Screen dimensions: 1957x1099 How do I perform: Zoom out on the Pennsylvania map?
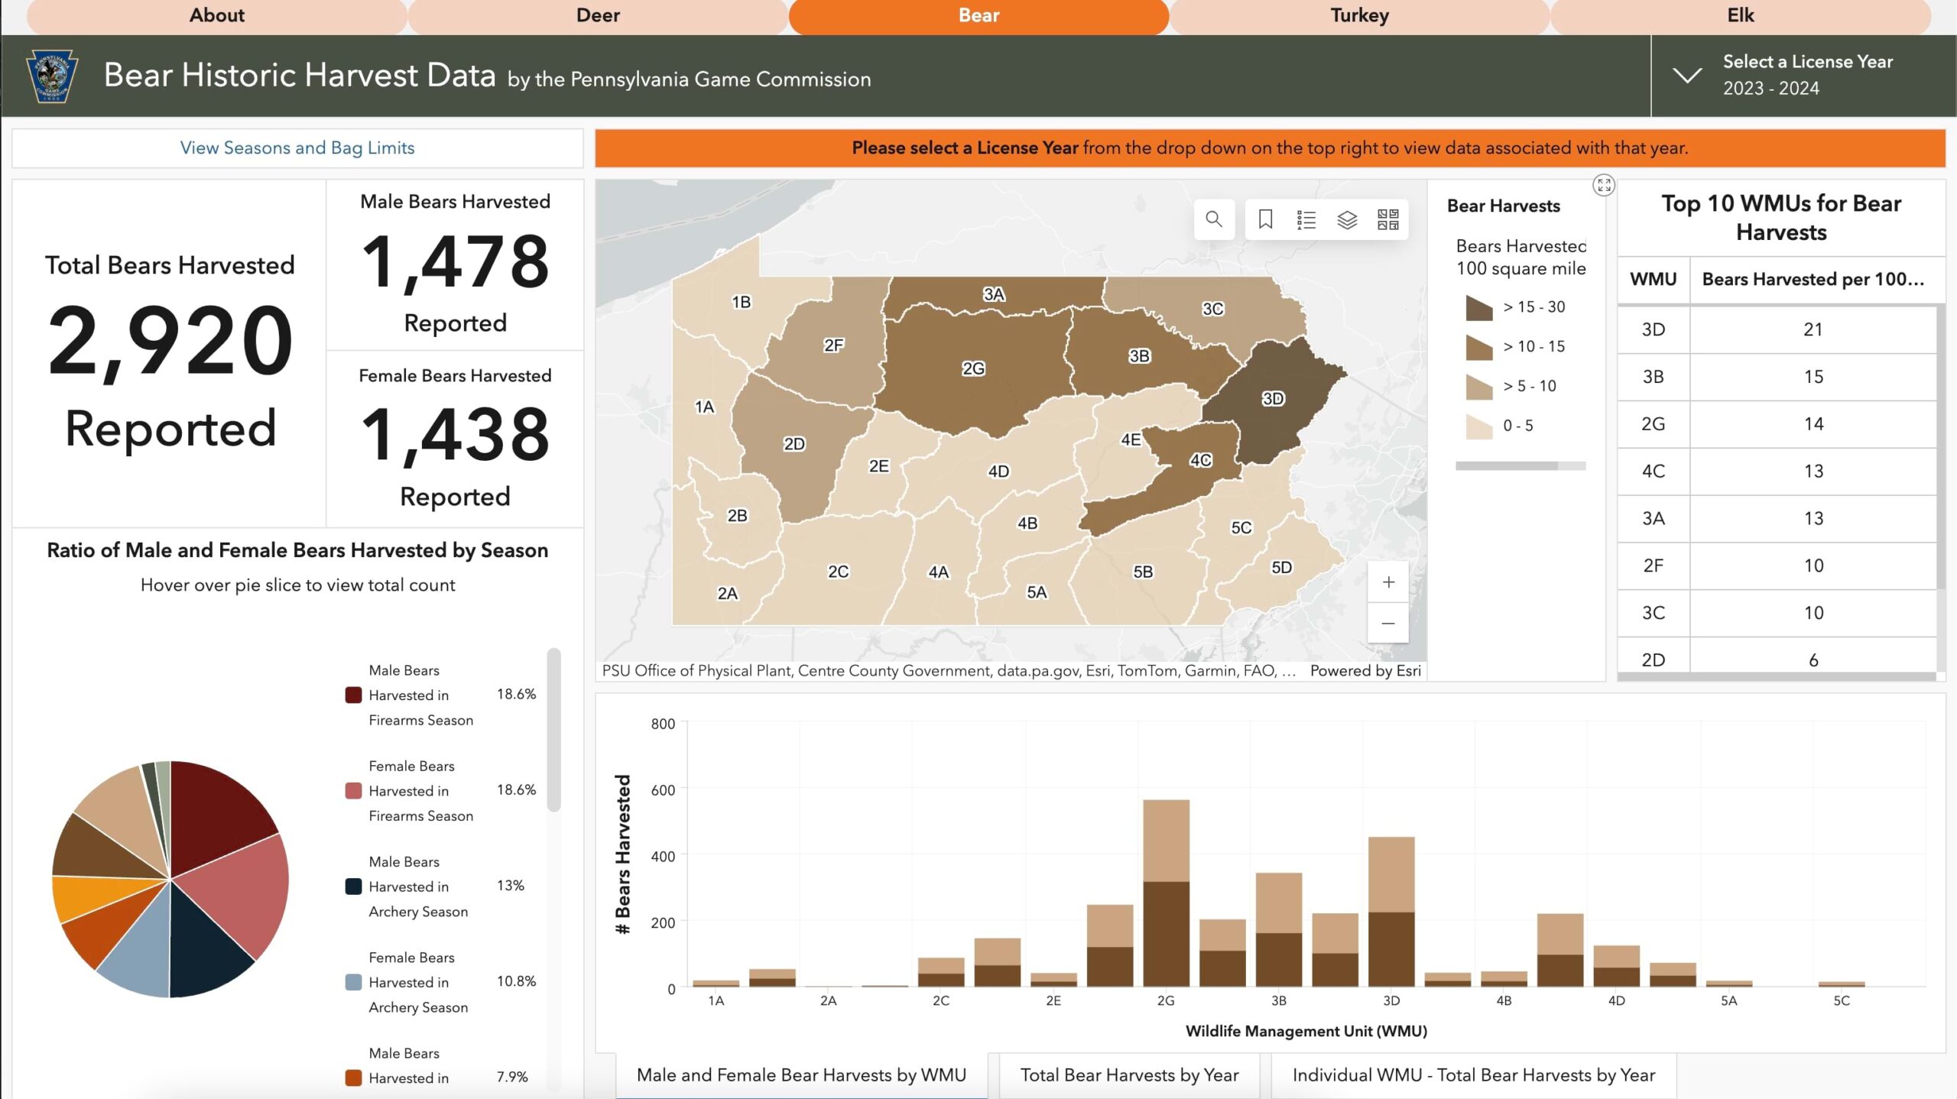pyautogui.click(x=1387, y=624)
